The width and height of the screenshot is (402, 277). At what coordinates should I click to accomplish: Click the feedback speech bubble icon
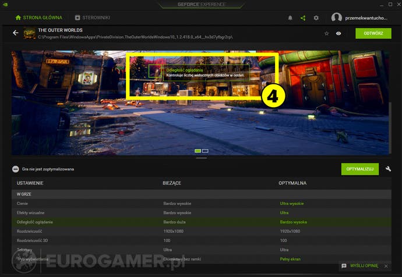344,266
